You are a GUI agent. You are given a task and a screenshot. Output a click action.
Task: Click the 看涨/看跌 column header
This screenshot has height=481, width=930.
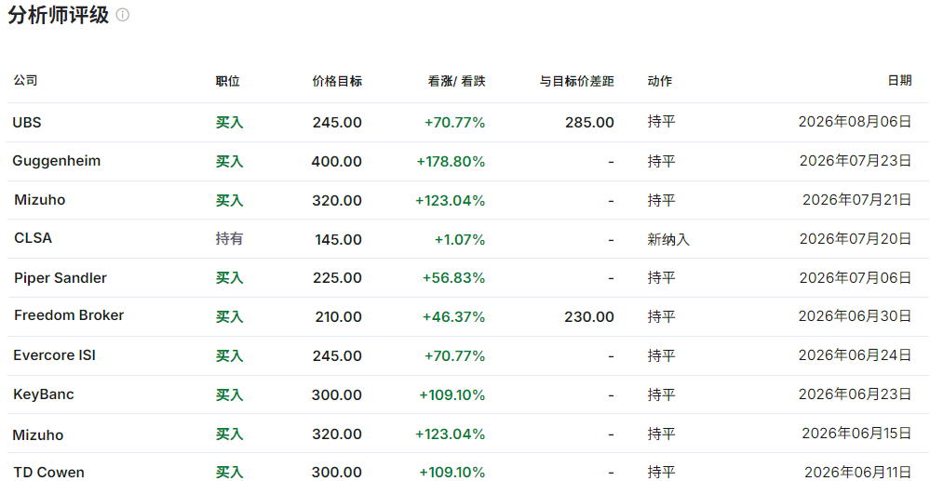pyautogui.click(x=457, y=81)
